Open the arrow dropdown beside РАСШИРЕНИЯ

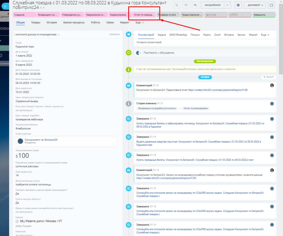coord(227,5)
